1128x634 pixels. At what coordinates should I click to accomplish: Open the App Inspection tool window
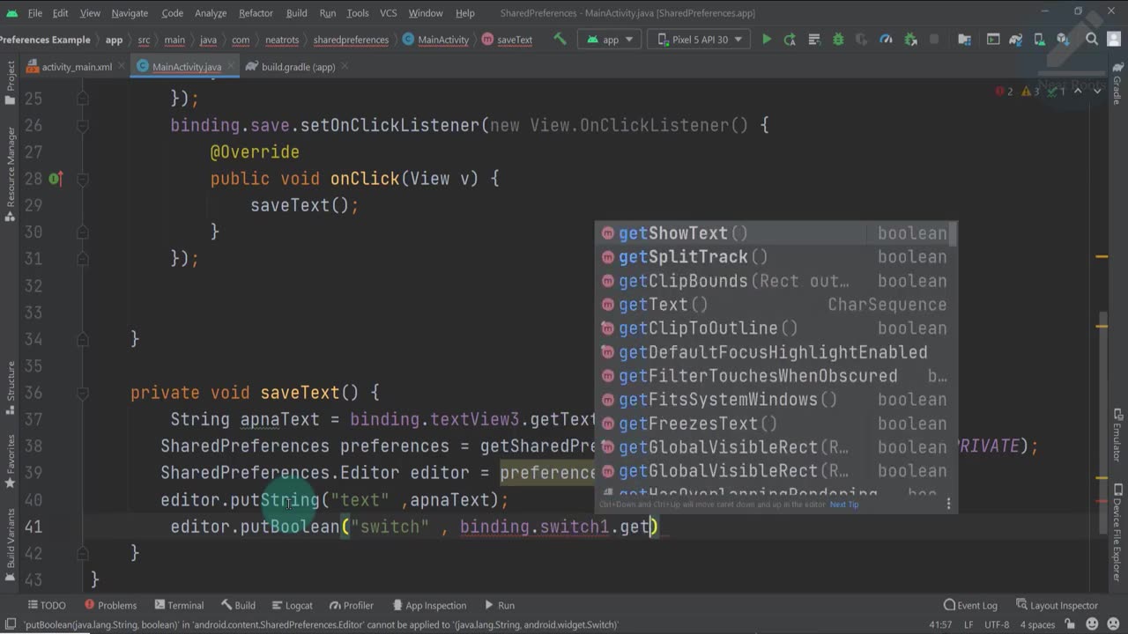pyautogui.click(x=428, y=605)
